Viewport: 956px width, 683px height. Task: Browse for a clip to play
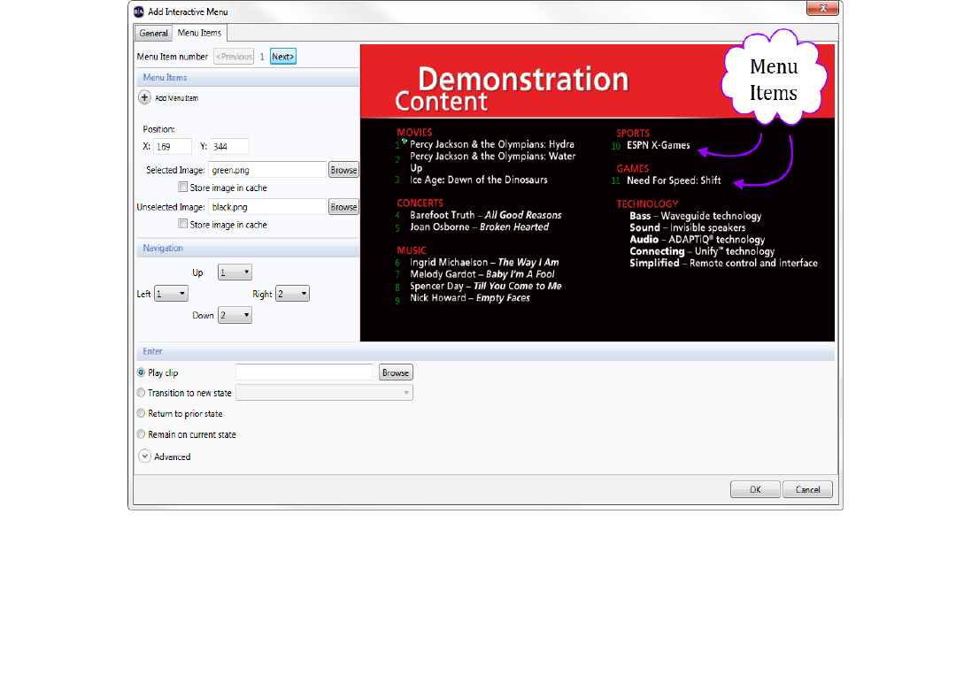(x=396, y=372)
